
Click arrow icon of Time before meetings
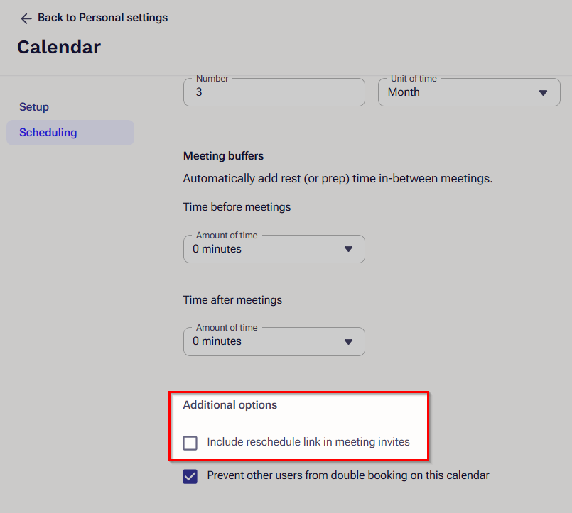(x=348, y=249)
